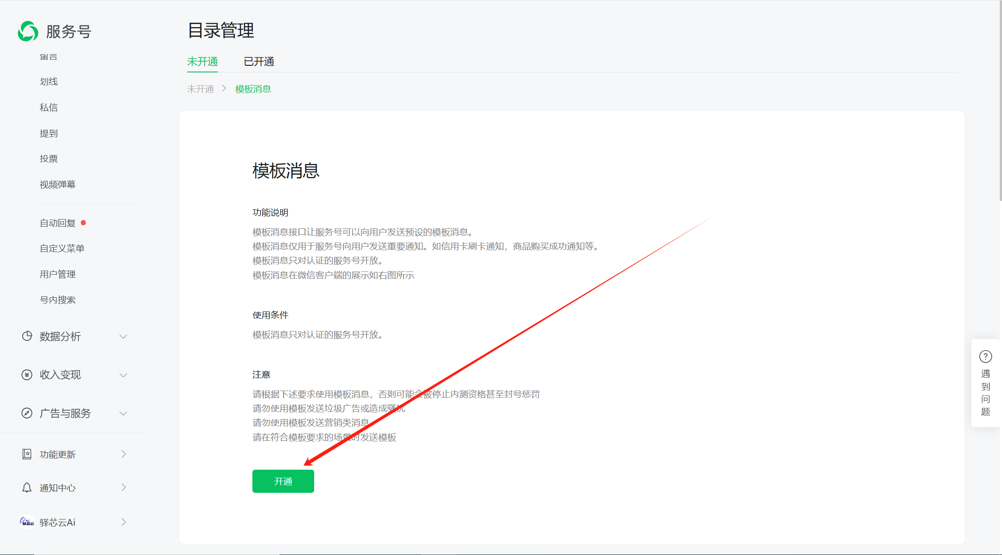Image resolution: width=1002 pixels, height=555 pixels.
Task: Go to 用户管理 sidebar item
Action: tap(58, 274)
